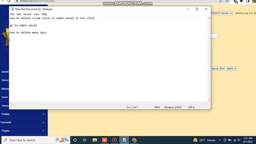Click the battery icon in system tray
This screenshot has width=256, height=144.
tap(230, 140)
